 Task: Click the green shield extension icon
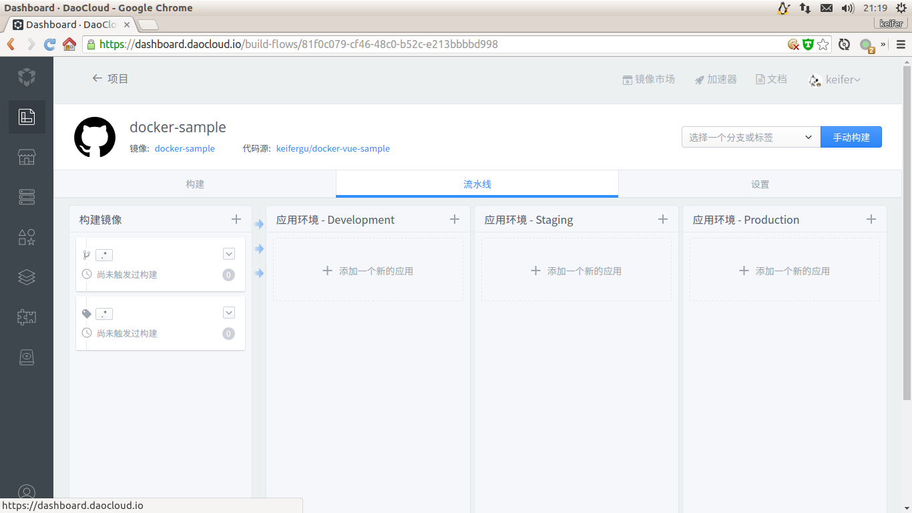[808, 44]
